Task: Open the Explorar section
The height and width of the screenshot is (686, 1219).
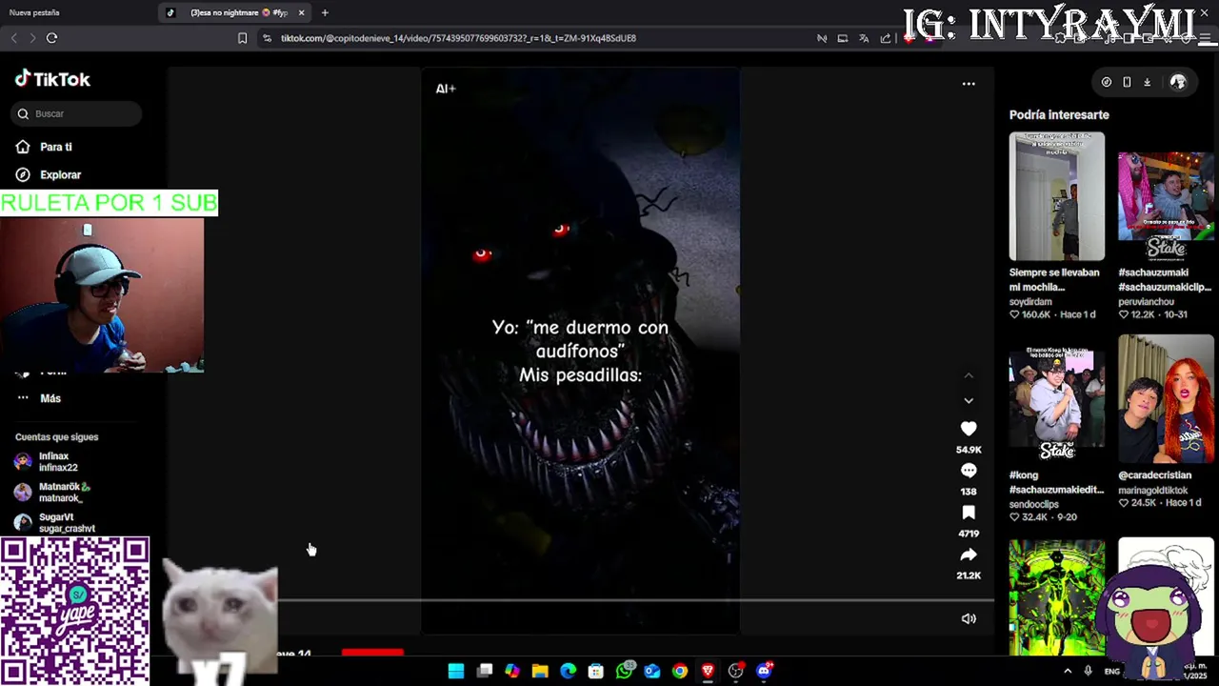Action: 60,175
